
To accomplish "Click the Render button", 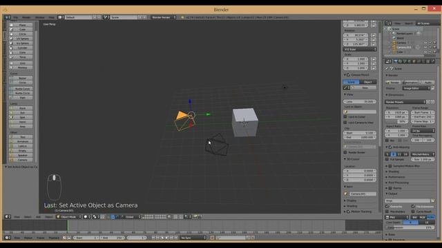I will tap(393, 83).
